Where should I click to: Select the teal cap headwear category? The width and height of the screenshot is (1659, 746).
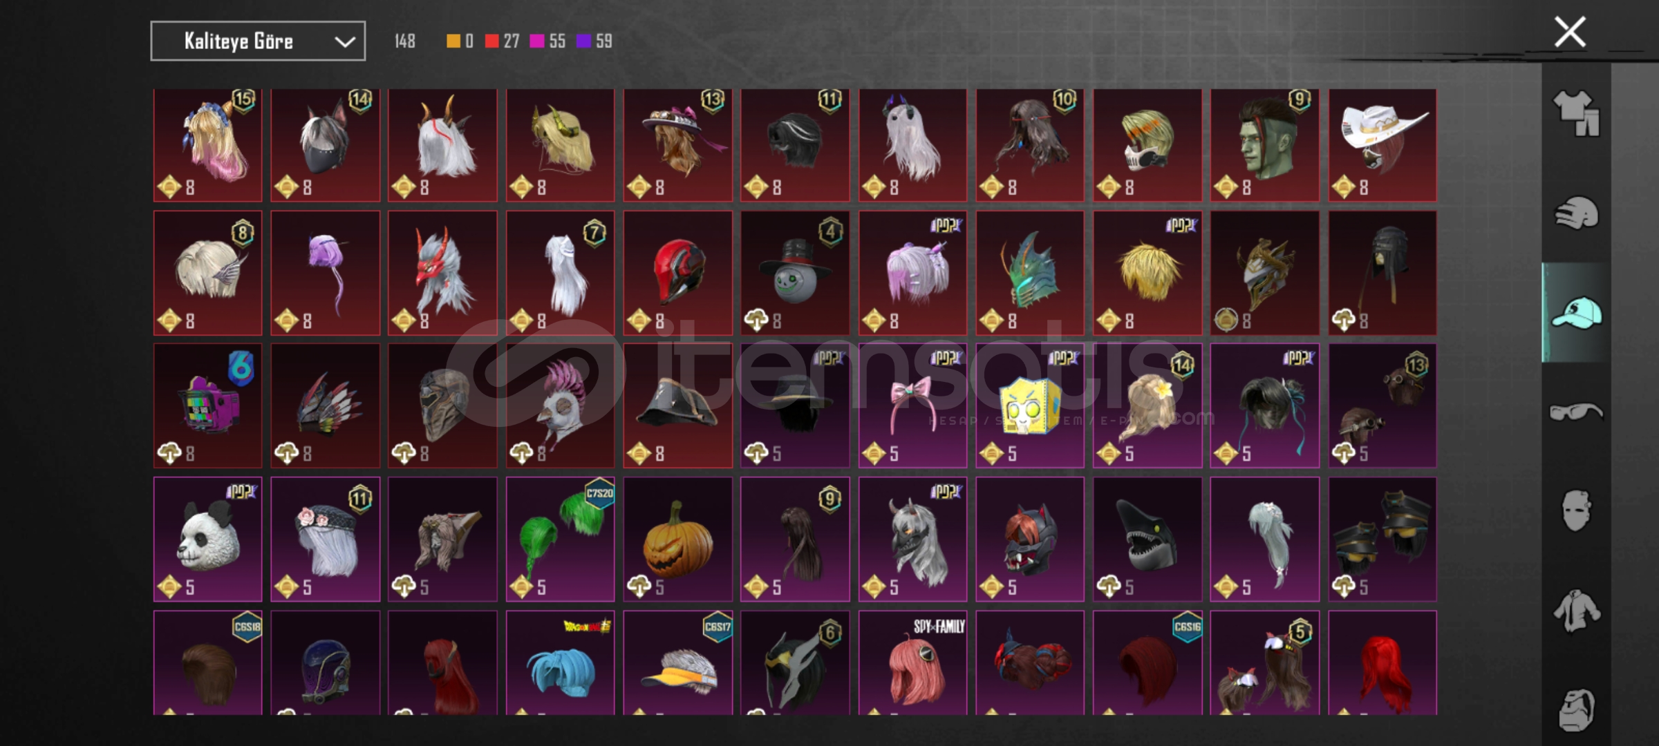1576,313
